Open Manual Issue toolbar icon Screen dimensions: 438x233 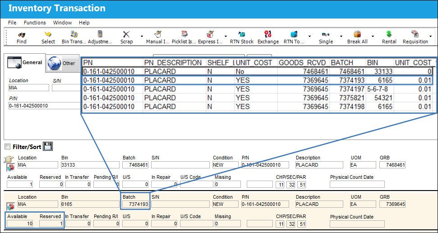(158, 34)
